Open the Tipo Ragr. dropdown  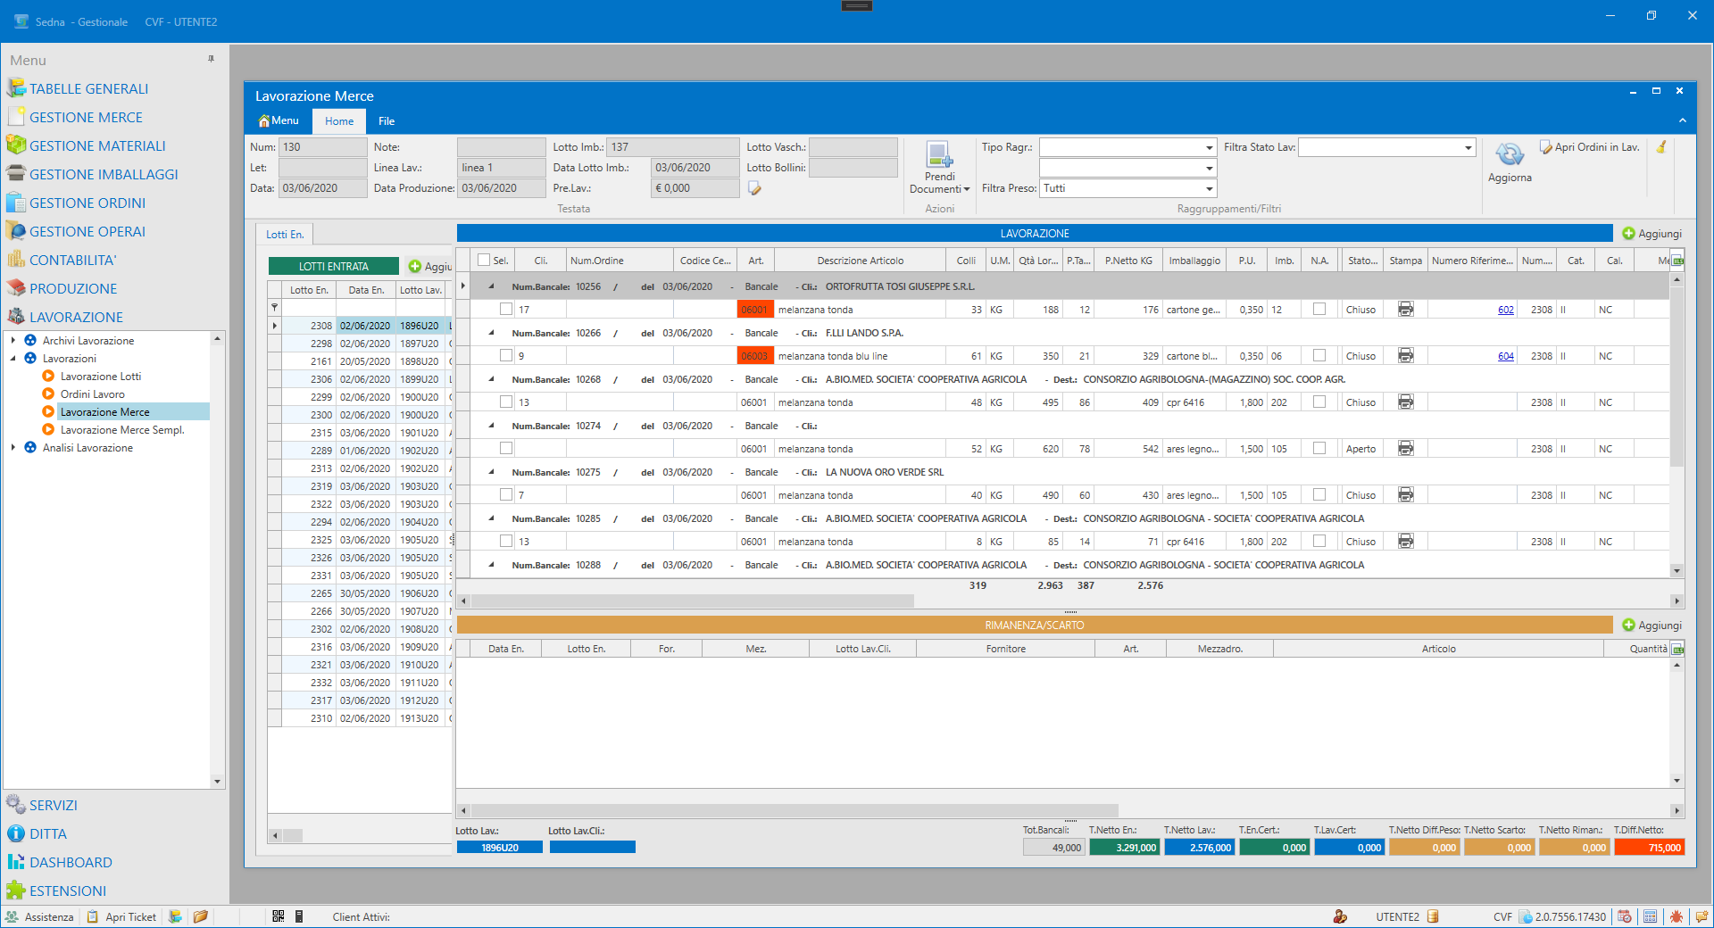tap(1209, 147)
